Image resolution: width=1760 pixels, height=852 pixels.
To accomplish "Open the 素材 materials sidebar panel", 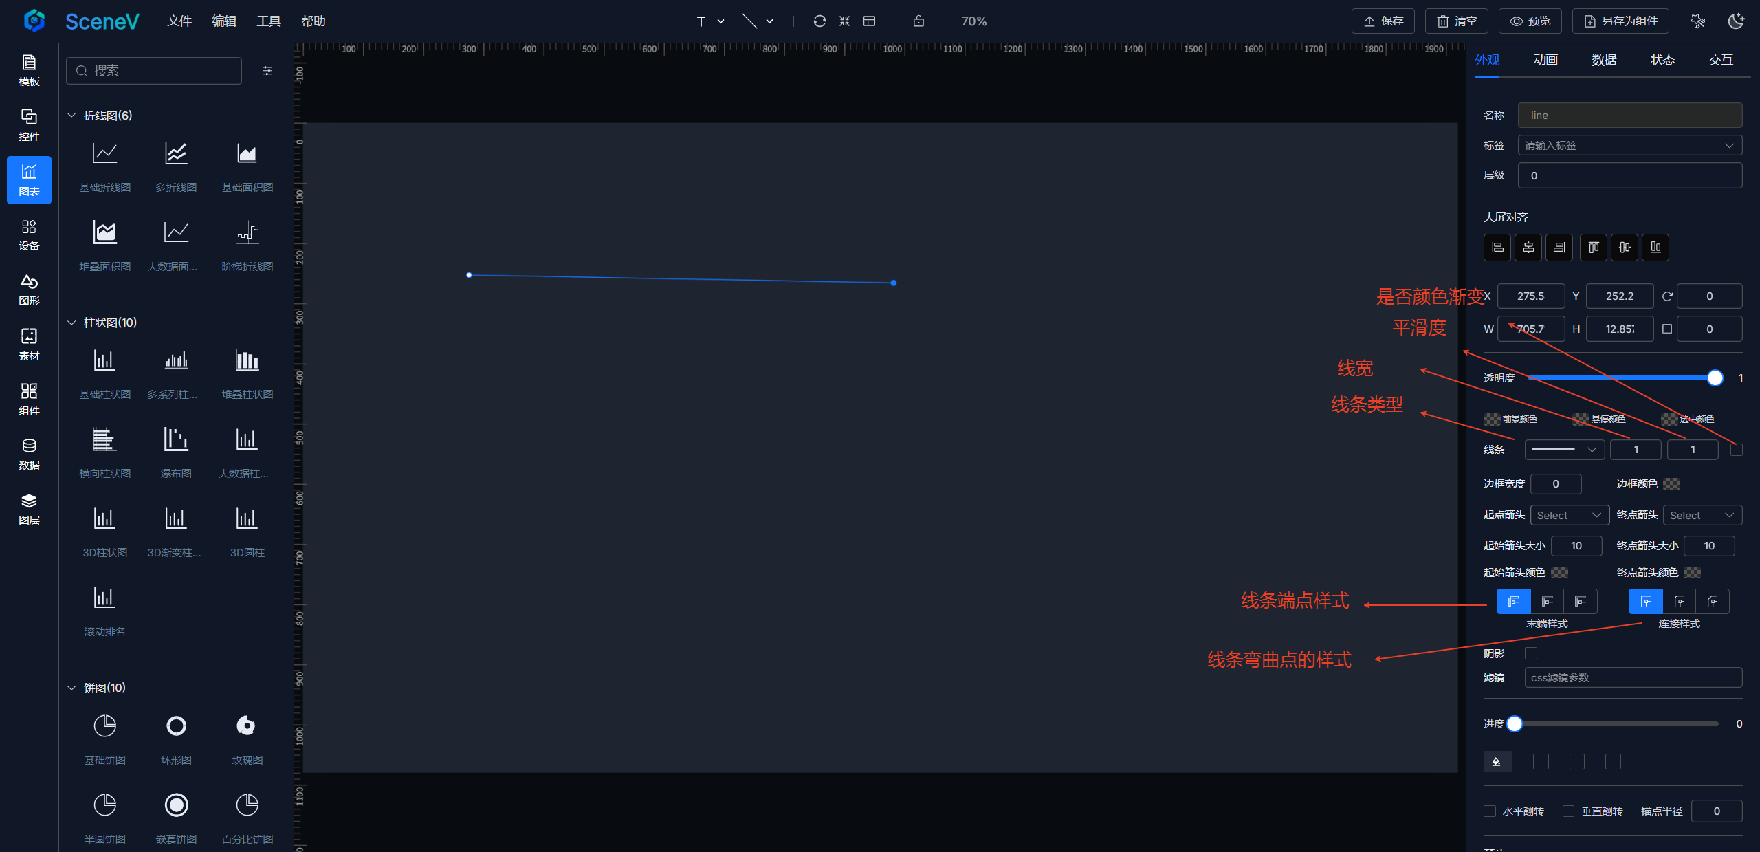I will [29, 345].
